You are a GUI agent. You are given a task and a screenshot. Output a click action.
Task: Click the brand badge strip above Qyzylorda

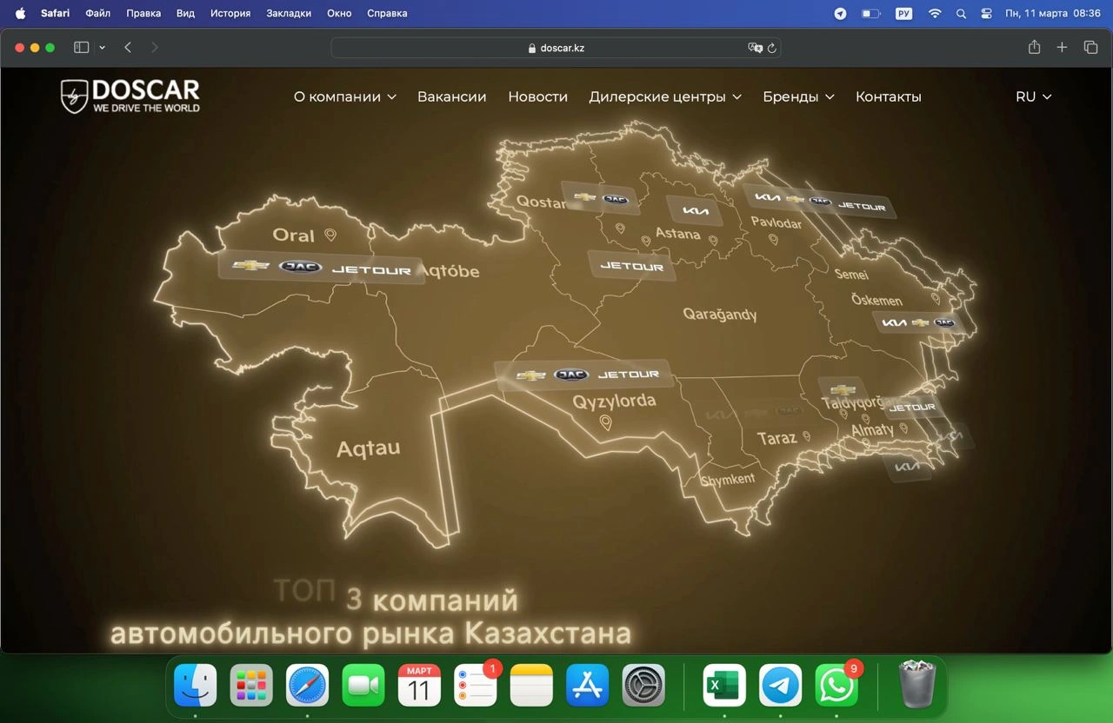point(583,375)
